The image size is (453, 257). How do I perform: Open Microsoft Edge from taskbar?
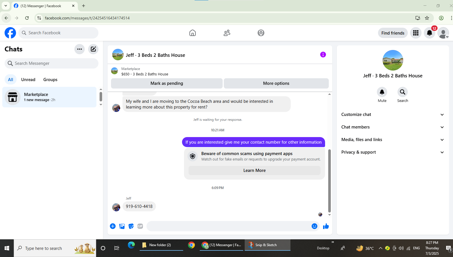[x=131, y=245]
